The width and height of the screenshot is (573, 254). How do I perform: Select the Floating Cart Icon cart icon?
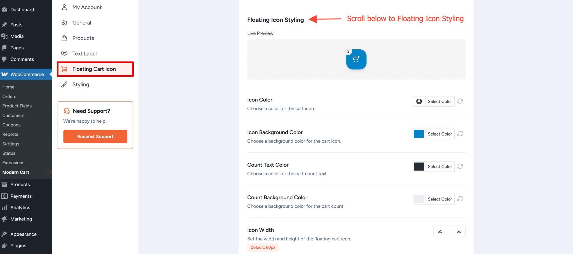(x=64, y=69)
